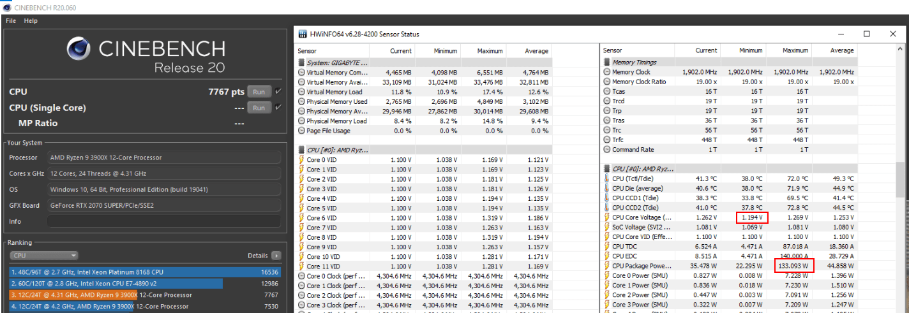Select the 4.2 GHz Ryzen 9 3900X ranking row
This screenshot has height=313, width=909.
click(145, 307)
